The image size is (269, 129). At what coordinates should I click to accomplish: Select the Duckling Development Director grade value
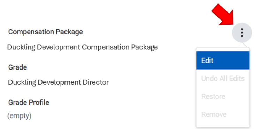(x=58, y=82)
